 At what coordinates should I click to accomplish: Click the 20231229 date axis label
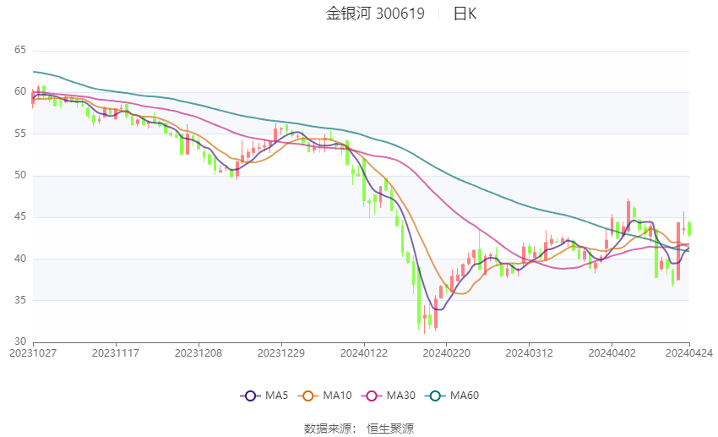(281, 353)
